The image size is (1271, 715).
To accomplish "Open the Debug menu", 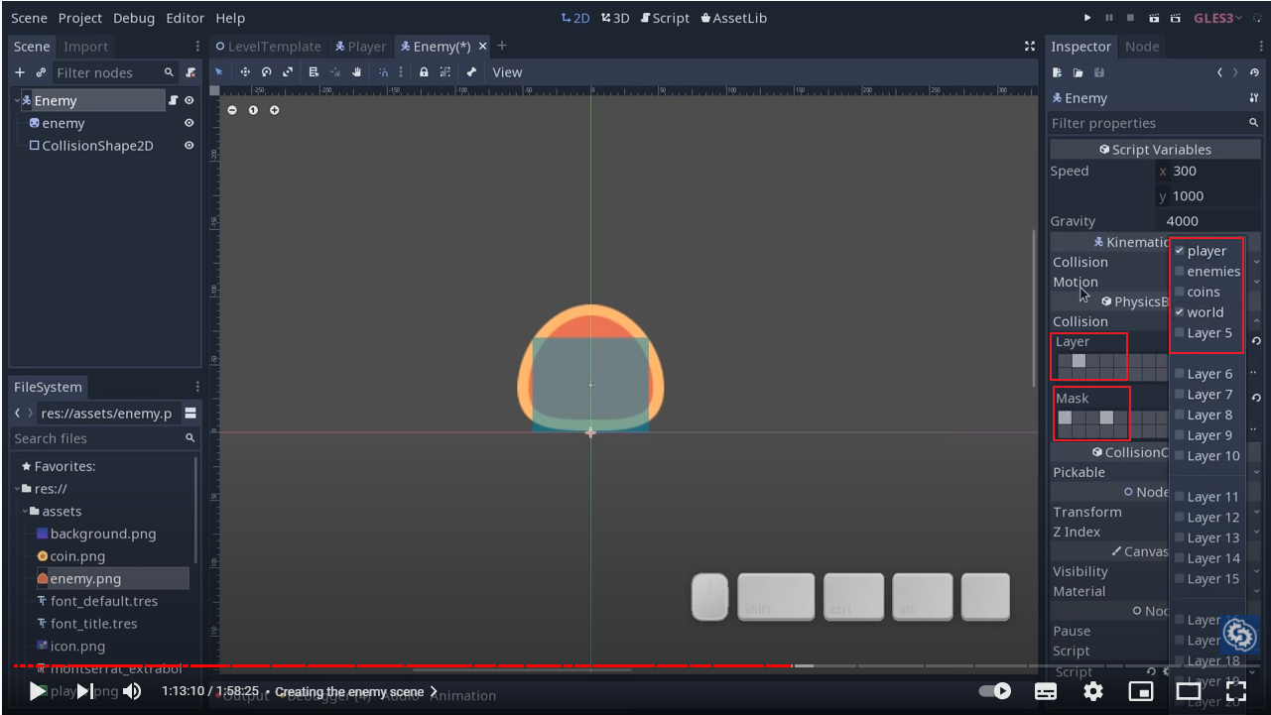I will [134, 18].
